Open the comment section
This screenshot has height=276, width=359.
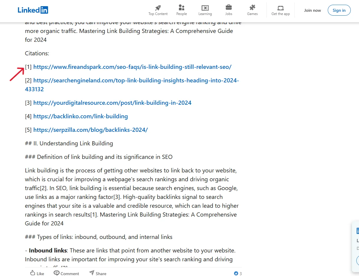click(66, 273)
